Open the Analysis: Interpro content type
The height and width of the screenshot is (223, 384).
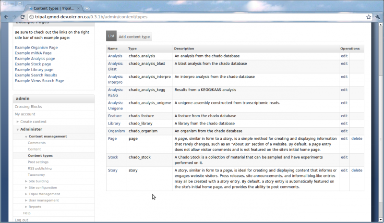(x=116, y=79)
